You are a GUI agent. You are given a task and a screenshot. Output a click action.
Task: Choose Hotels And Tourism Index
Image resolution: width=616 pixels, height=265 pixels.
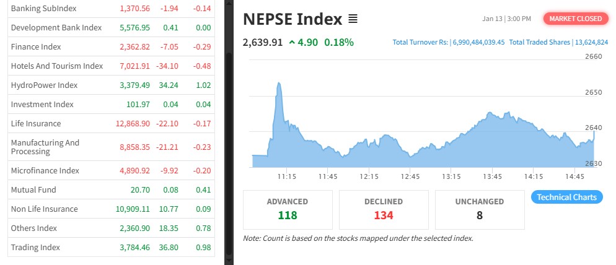pyautogui.click(x=56, y=66)
